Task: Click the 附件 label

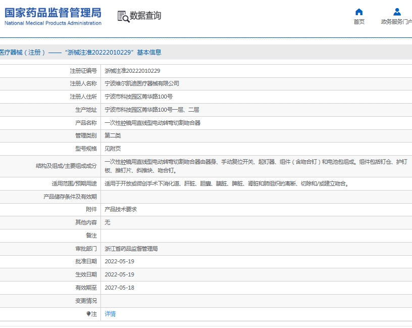Action: click(x=91, y=209)
